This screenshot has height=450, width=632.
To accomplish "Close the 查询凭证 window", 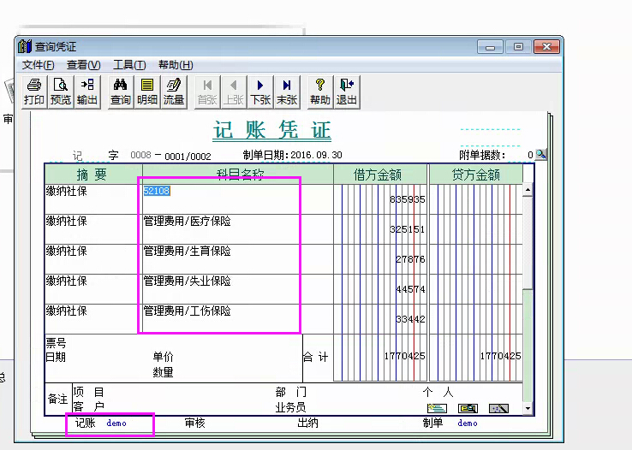I will 546,47.
